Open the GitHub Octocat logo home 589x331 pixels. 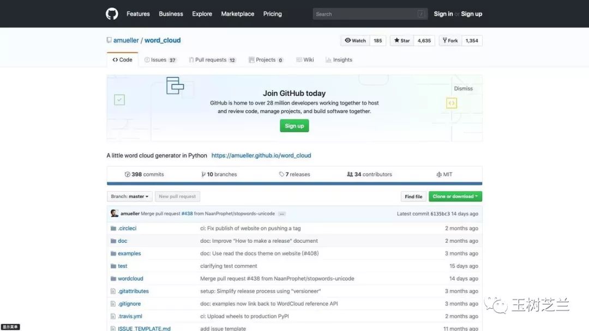pyautogui.click(x=112, y=14)
